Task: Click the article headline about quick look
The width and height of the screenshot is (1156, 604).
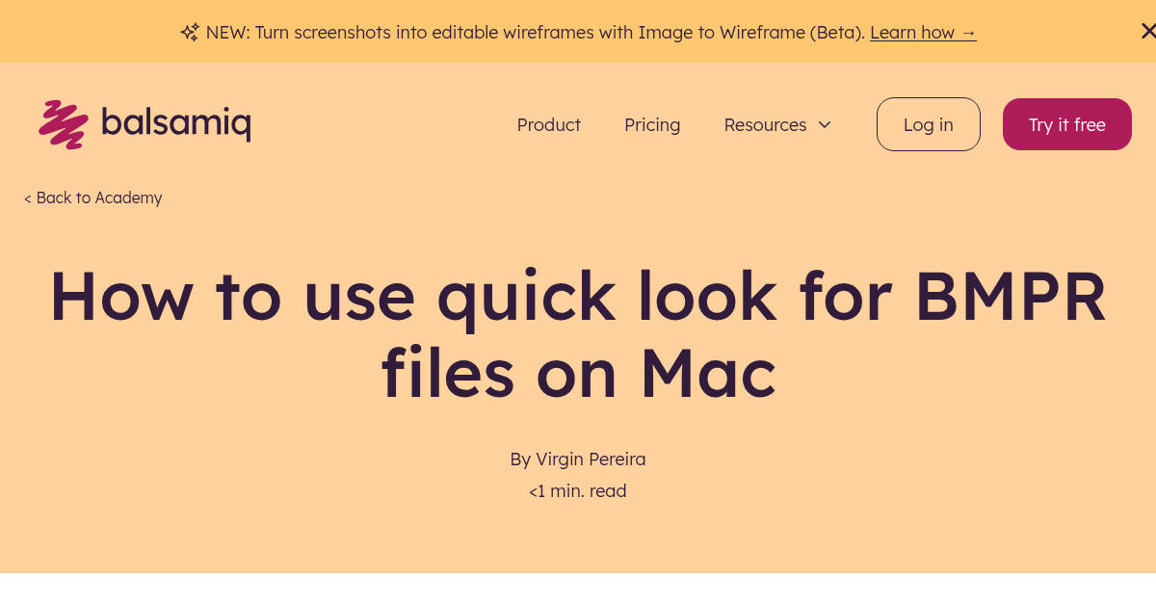Action: pyautogui.click(x=578, y=334)
